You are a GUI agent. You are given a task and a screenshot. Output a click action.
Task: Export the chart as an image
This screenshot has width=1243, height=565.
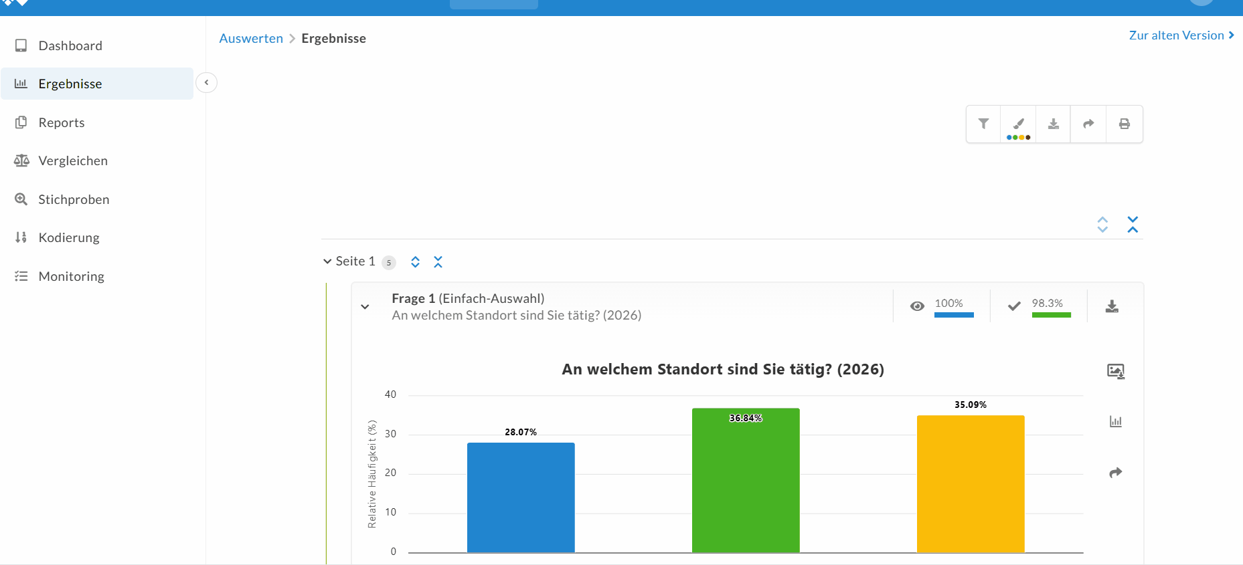point(1116,371)
